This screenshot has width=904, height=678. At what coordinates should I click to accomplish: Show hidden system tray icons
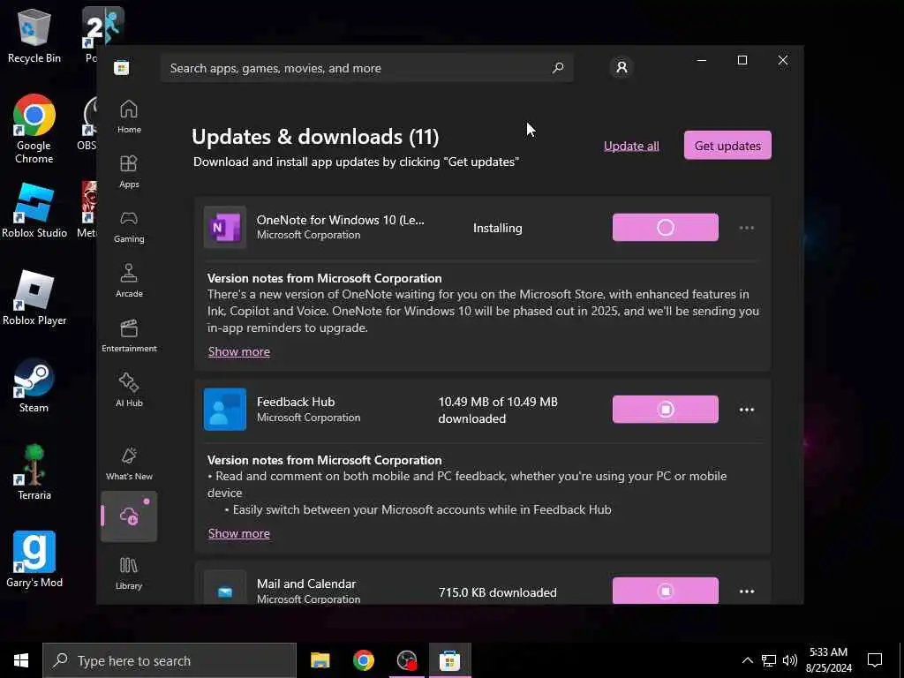pyautogui.click(x=747, y=660)
